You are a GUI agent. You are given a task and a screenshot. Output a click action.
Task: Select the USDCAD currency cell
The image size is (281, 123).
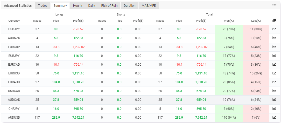coord(14,91)
